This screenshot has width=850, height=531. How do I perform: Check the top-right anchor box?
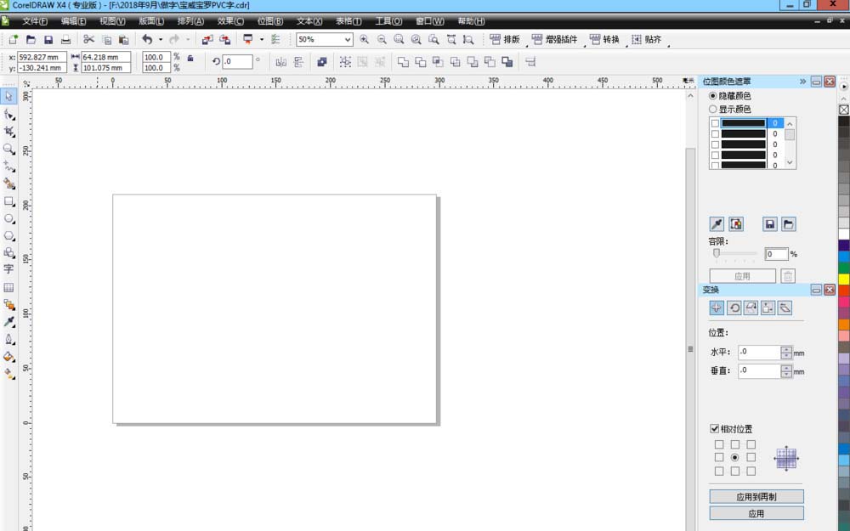point(751,444)
